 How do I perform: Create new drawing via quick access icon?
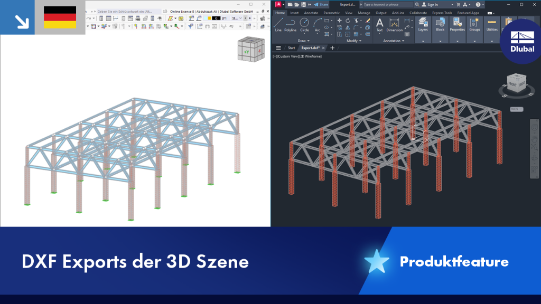pos(290,4)
